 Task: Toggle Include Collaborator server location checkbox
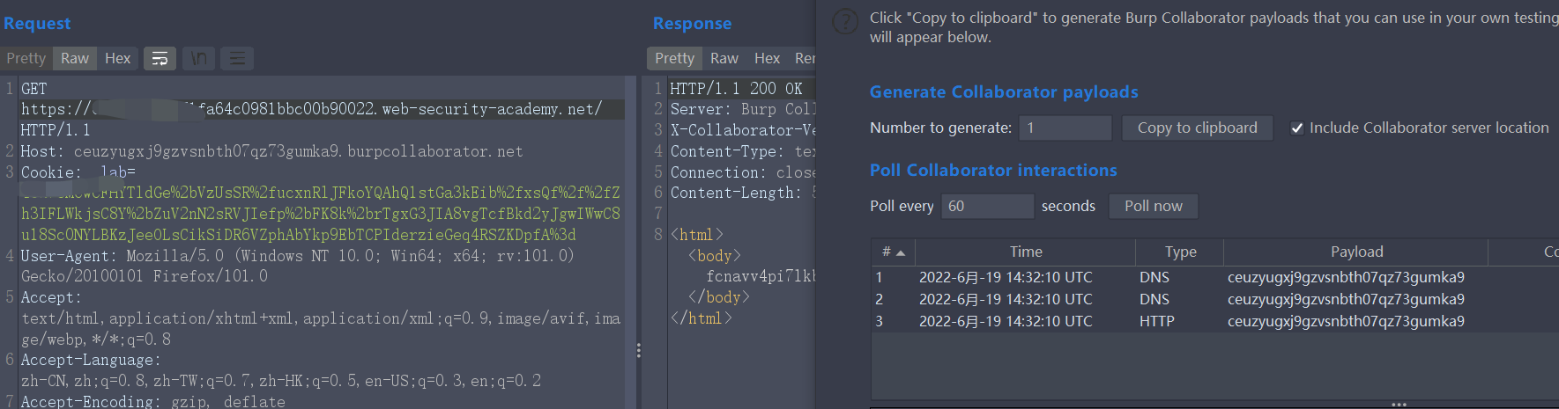coord(1296,128)
